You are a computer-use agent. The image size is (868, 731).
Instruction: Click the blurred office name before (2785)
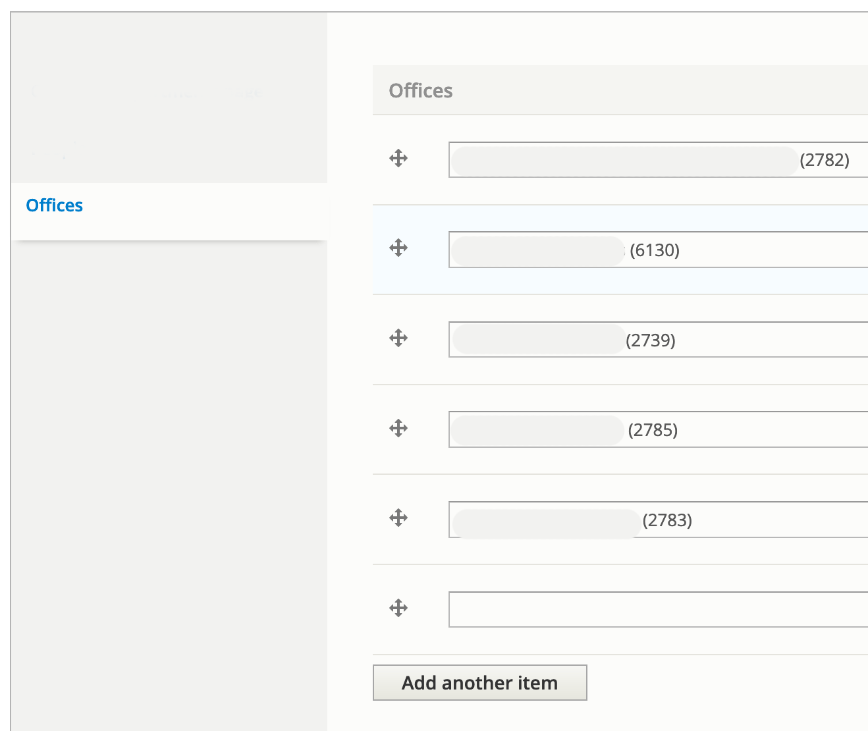(537, 430)
